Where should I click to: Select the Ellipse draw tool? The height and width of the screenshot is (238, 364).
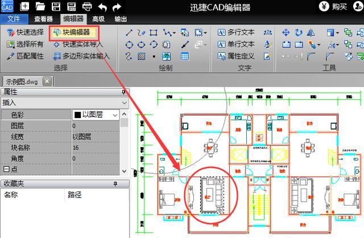pos(141,44)
